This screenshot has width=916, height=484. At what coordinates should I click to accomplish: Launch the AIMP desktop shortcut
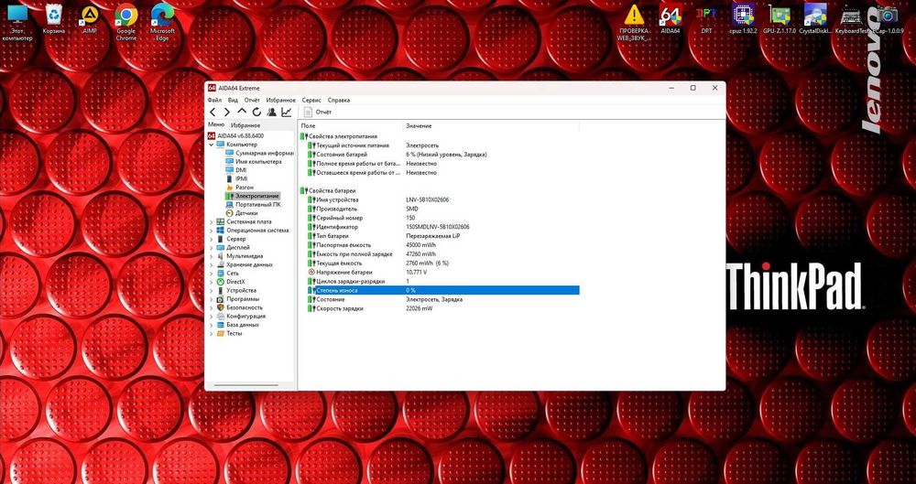coord(90,20)
